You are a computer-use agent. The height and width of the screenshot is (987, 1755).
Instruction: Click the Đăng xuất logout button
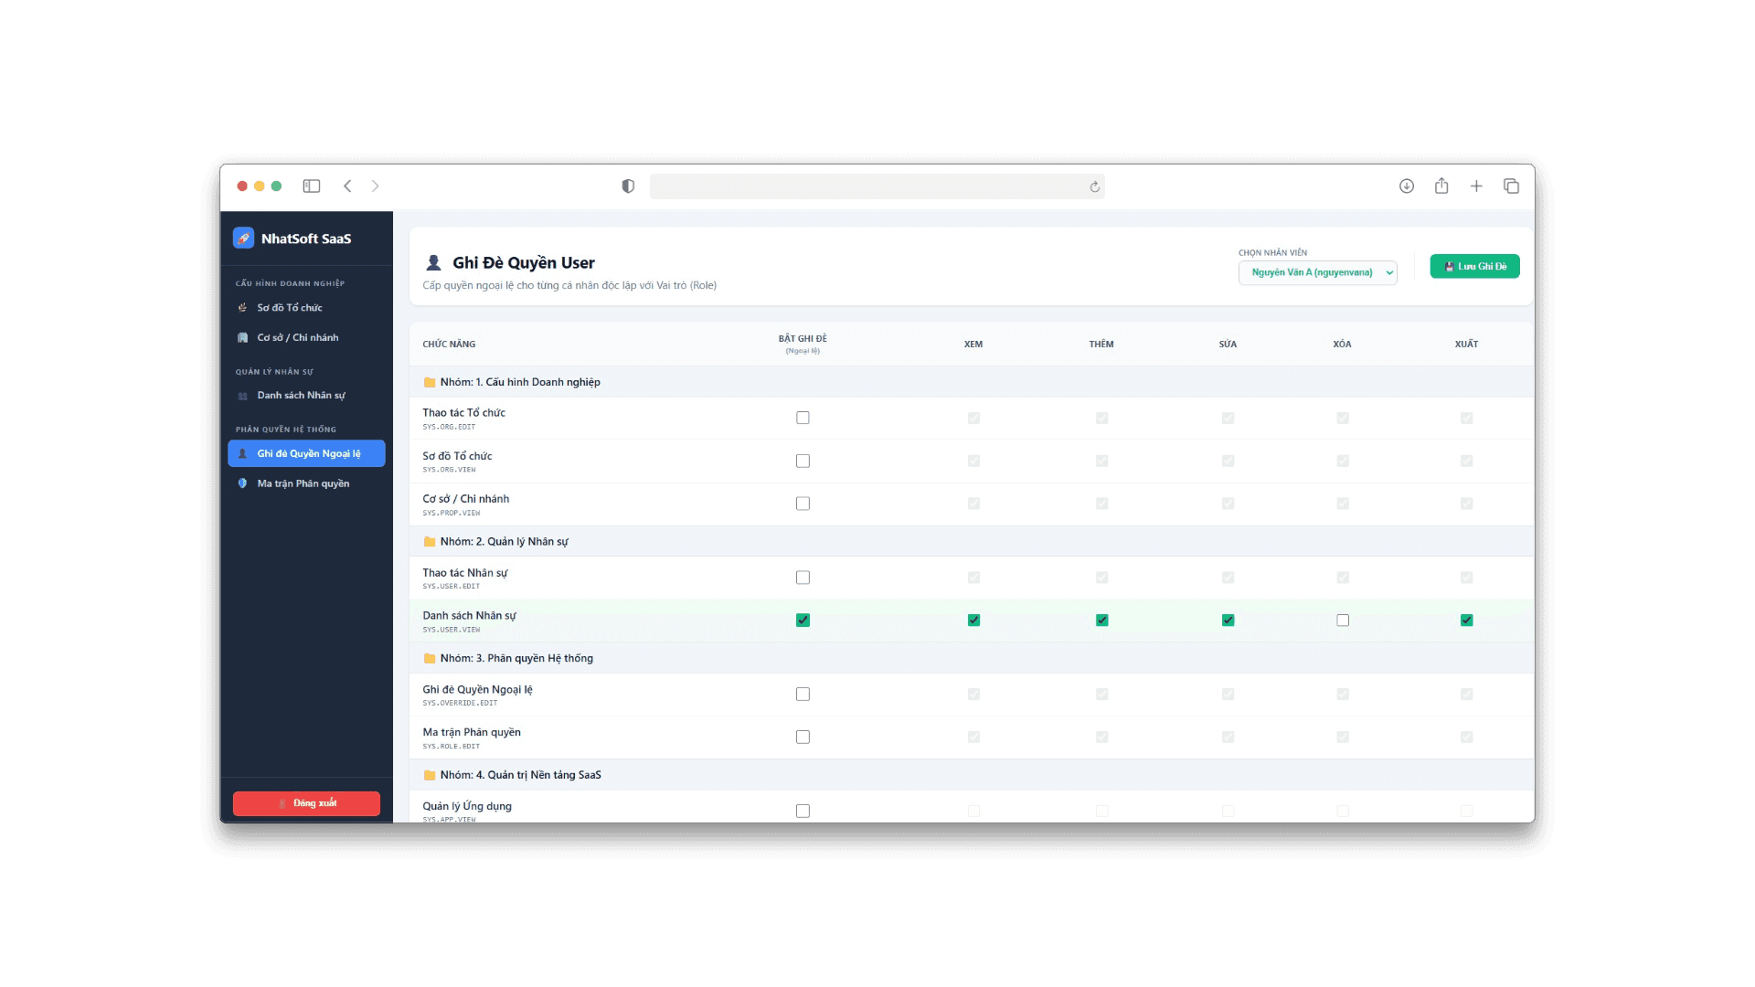pos(306,803)
